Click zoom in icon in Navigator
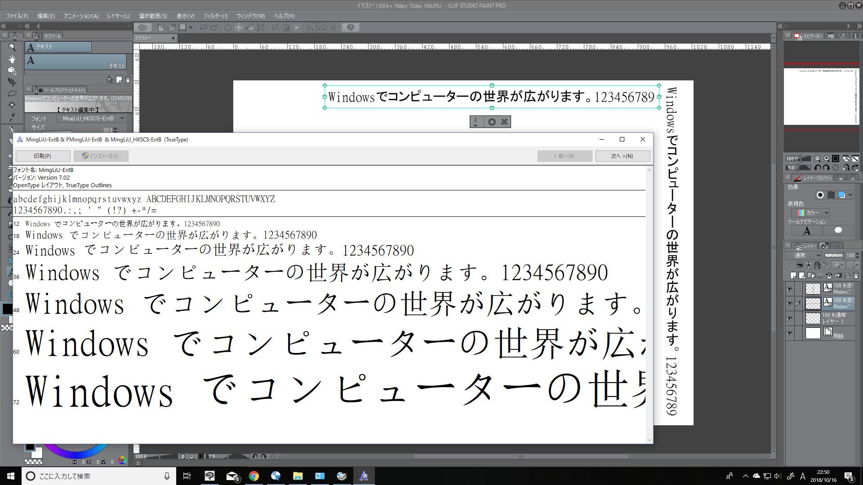 coord(827,159)
